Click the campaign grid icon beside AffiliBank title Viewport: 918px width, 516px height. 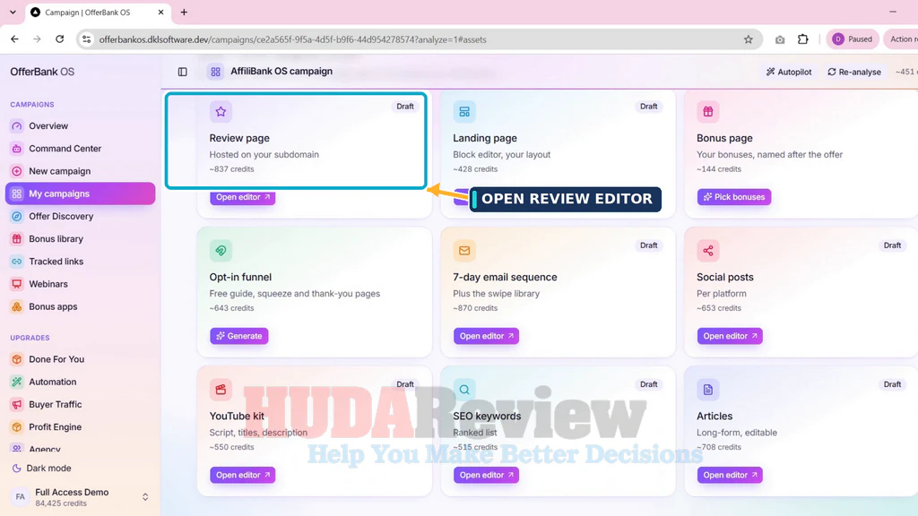(x=215, y=72)
